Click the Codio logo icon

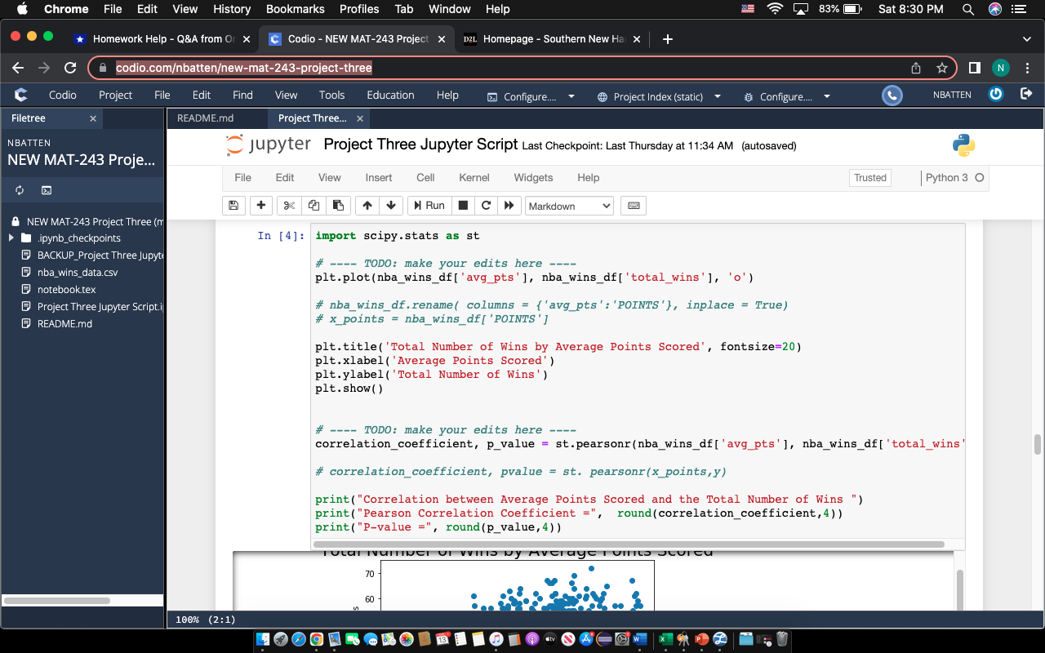pyautogui.click(x=20, y=95)
